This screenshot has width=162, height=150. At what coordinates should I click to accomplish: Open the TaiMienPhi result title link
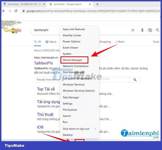click(43, 63)
